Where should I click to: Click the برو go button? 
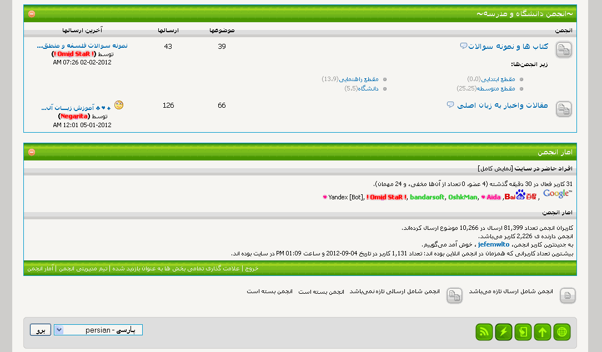pos(41,330)
